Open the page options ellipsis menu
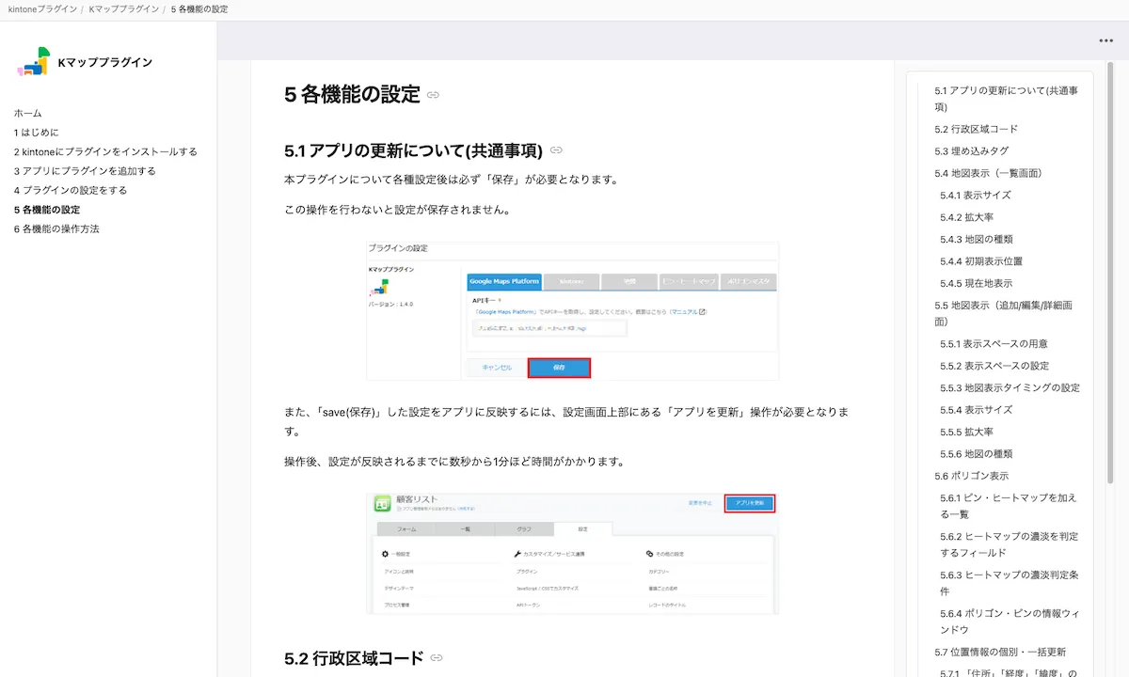The width and height of the screenshot is (1129, 677). (1105, 39)
